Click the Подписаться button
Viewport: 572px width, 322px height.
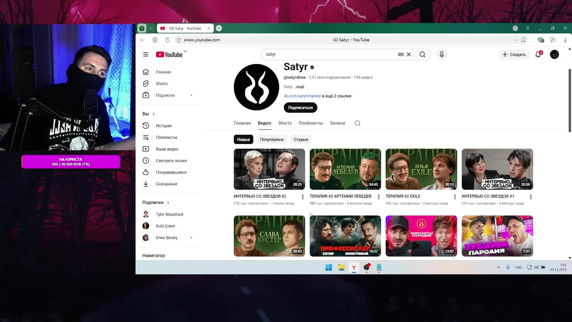click(300, 108)
